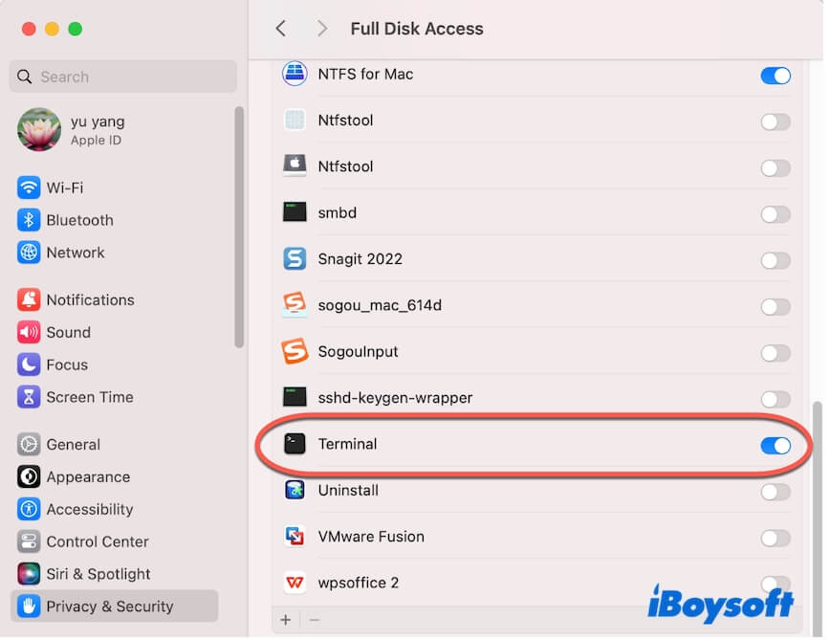Image resolution: width=829 pixels, height=640 pixels.
Task: Enable the Snagit 2022 toggle
Action: 775,260
